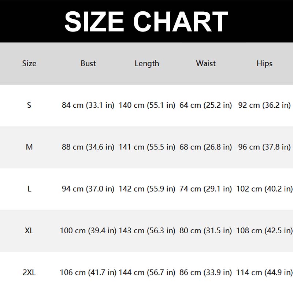Click the SIZE CHART title

(146, 21)
